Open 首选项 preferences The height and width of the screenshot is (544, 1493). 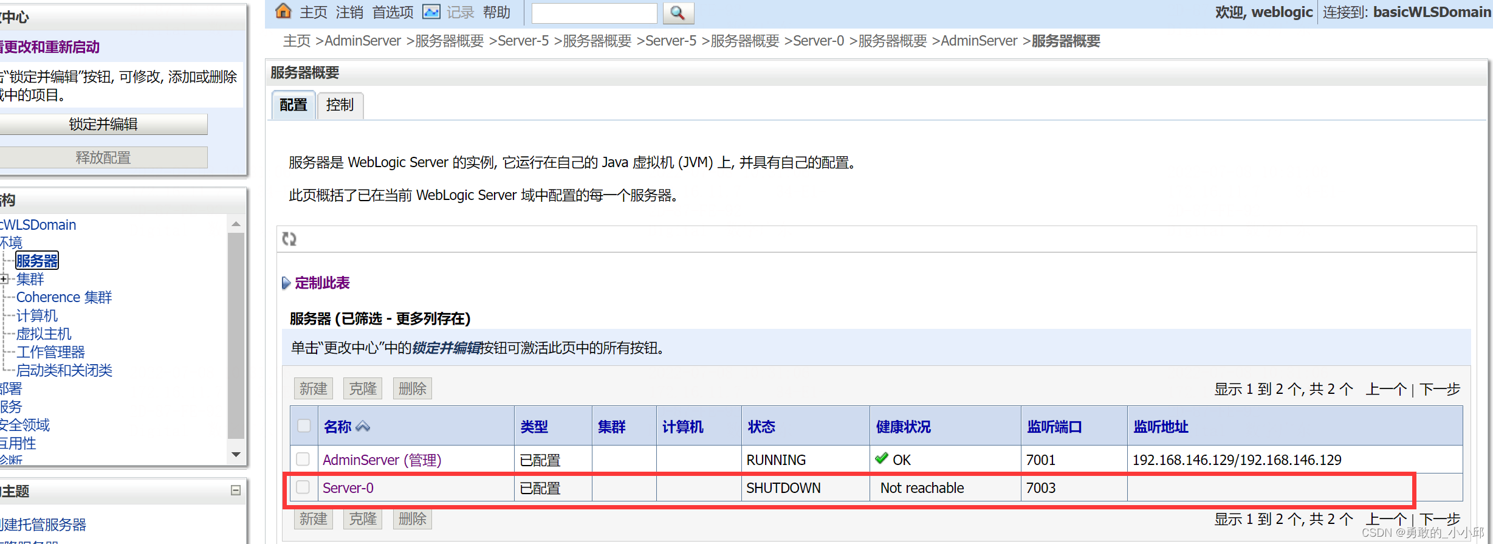(x=393, y=12)
